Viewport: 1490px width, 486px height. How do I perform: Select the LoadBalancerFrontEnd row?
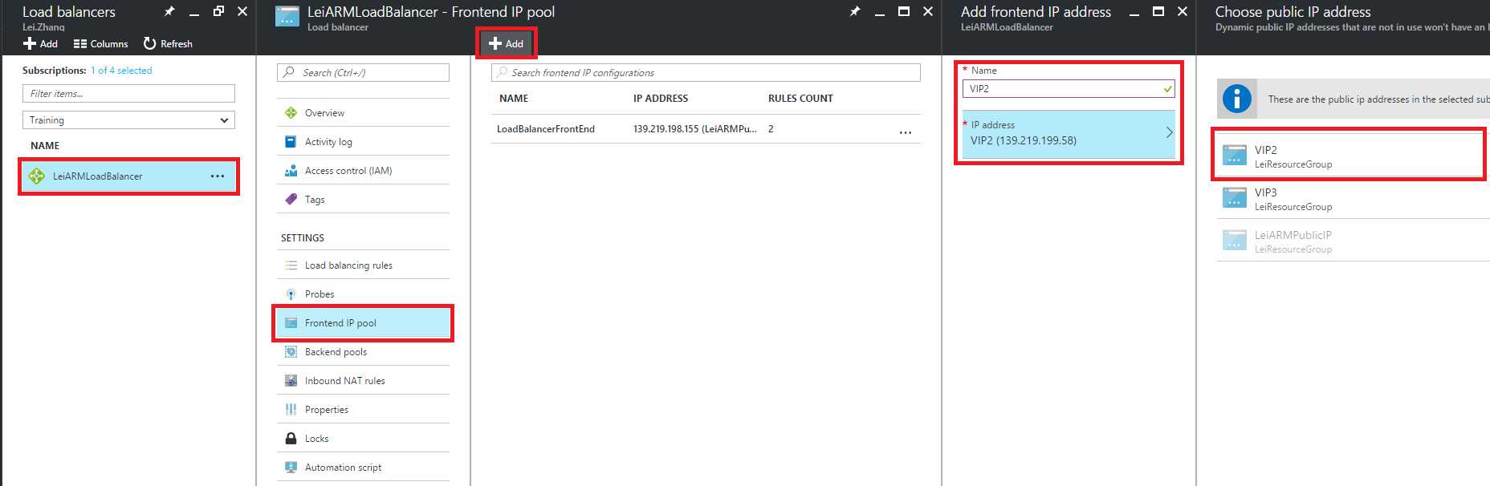pos(706,129)
